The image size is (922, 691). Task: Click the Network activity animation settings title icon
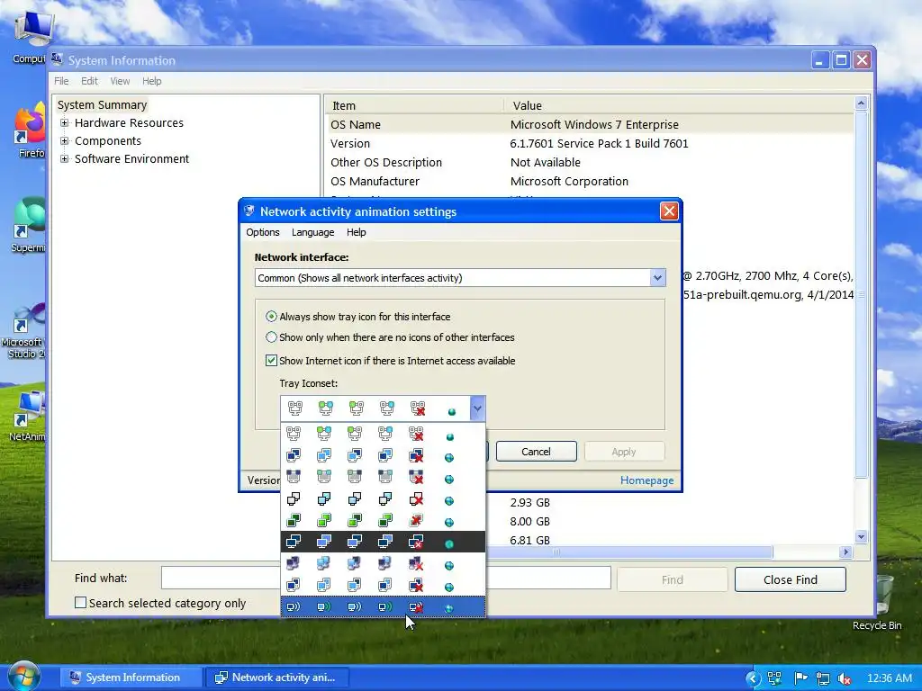tap(249, 211)
